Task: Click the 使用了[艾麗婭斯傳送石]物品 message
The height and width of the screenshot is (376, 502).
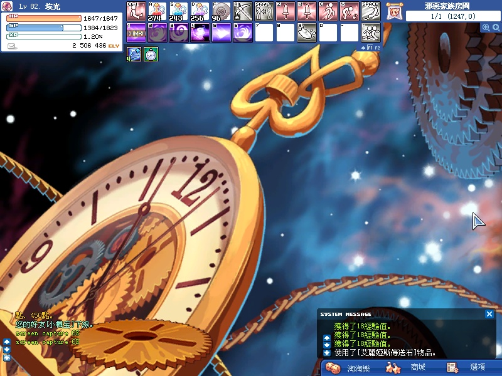Action: coord(385,353)
